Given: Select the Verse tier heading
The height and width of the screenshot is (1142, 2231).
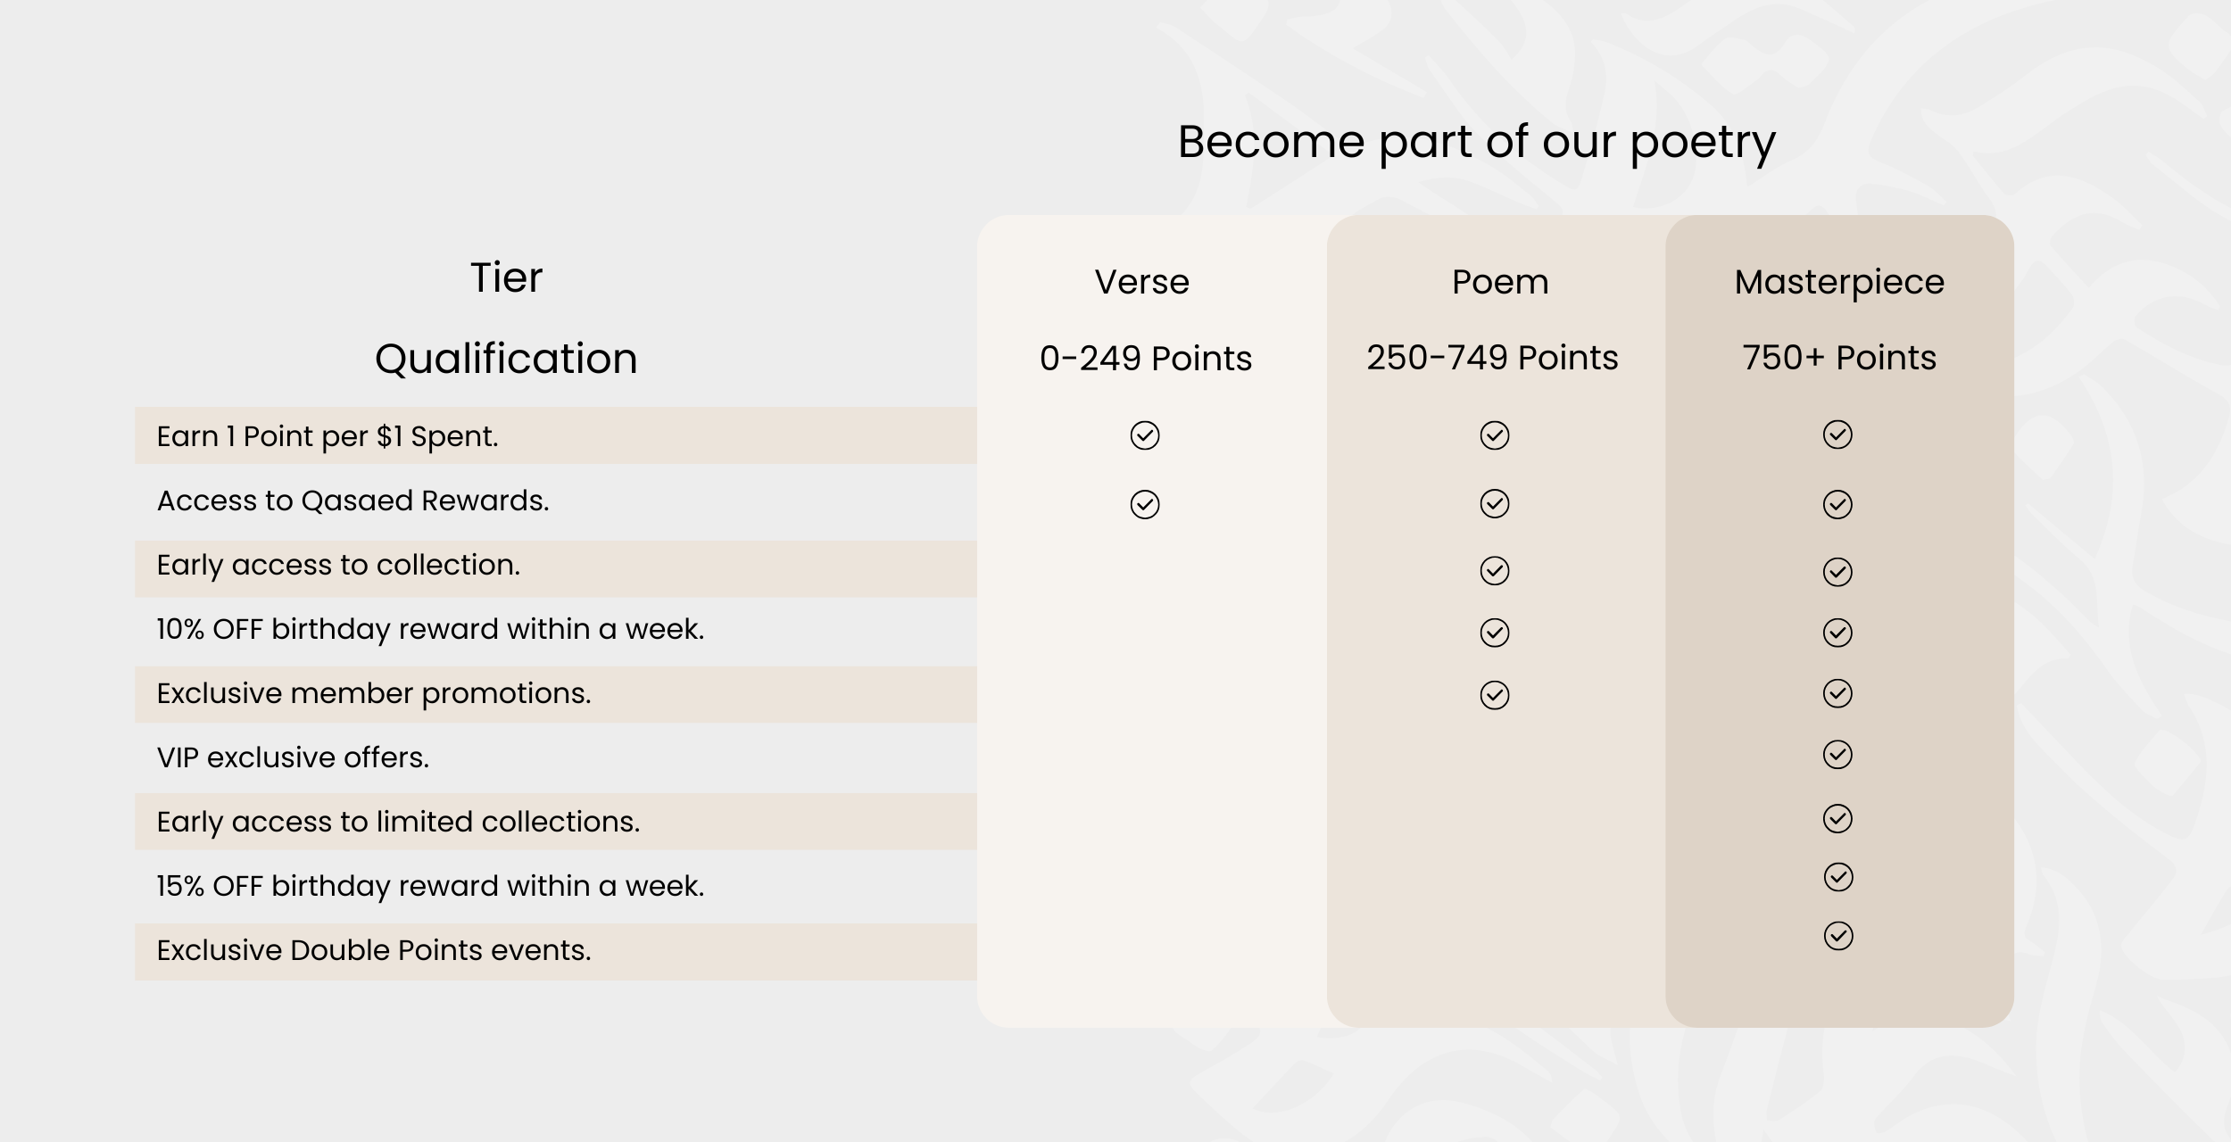Looking at the screenshot, I should click(1142, 282).
